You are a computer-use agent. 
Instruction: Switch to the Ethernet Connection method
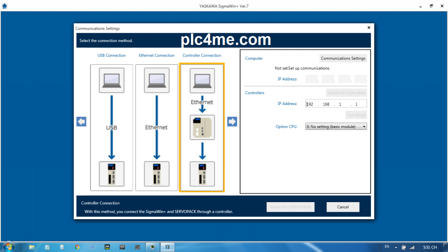[157, 56]
